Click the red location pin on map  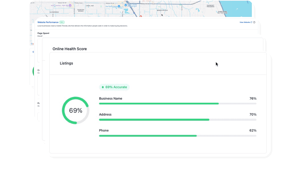pos(141,16)
